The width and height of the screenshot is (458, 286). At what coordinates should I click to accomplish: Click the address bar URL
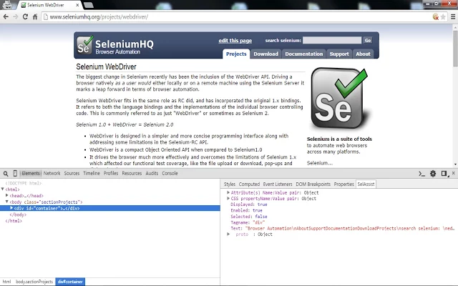click(99, 17)
